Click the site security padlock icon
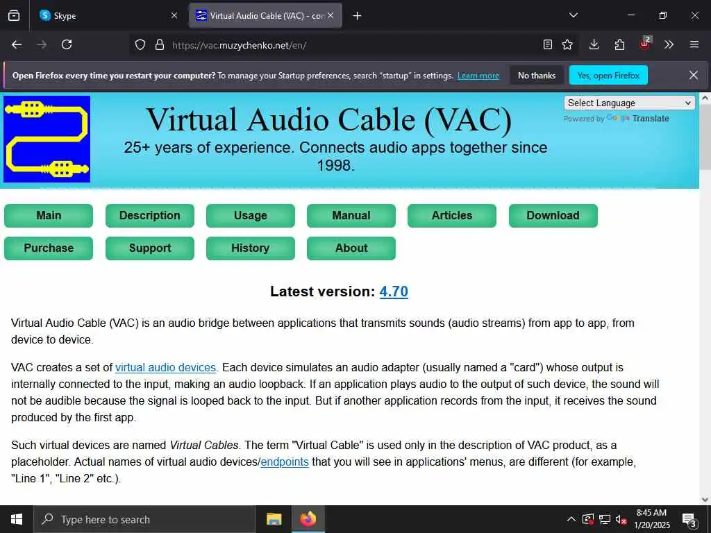The height and width of the screenshot is (533, 711). (x=160, y=45)
